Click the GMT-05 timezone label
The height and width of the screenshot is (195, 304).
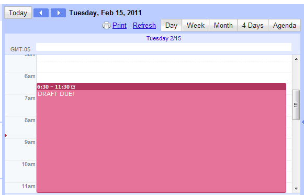pyautogui.click(x=20, y=49)
